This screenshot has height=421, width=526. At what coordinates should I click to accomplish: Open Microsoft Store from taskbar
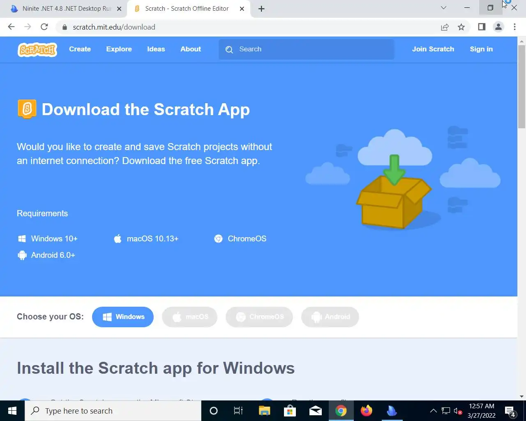click(290, 411)
